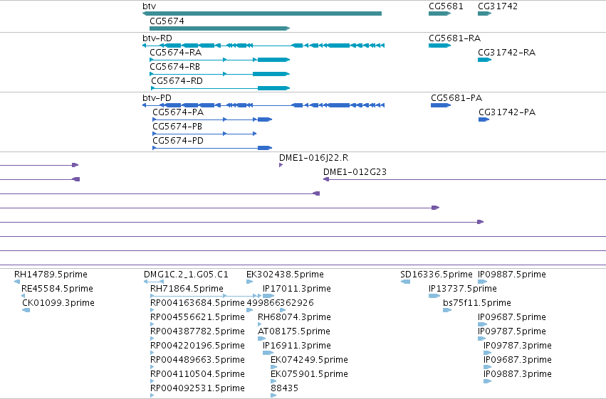Viewport: 606px width, 399px height.
Task: Click the CG5681-RA transcript
Action: click(x=440, y=46)
